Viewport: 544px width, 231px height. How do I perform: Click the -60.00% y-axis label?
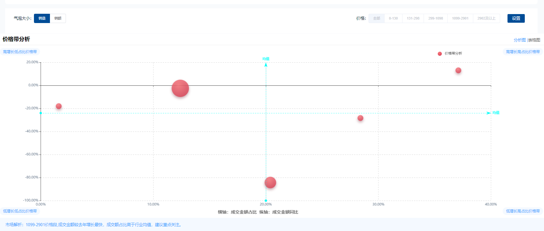pos(32,154)
